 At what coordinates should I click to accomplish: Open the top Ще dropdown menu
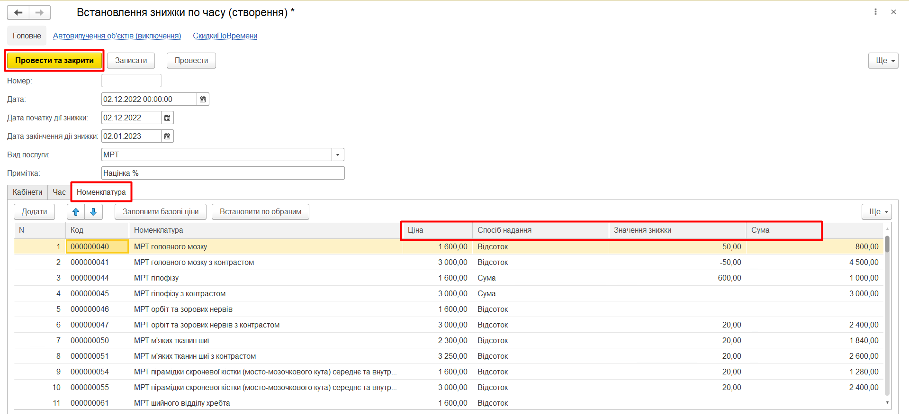[x=883, y=61]
